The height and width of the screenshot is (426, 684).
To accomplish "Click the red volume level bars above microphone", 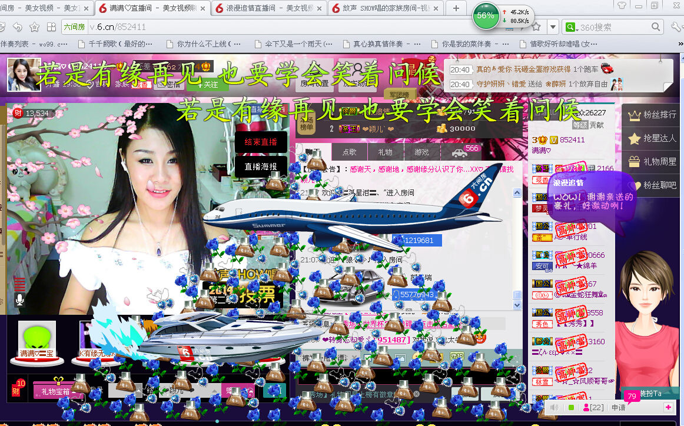I will 19,284.
